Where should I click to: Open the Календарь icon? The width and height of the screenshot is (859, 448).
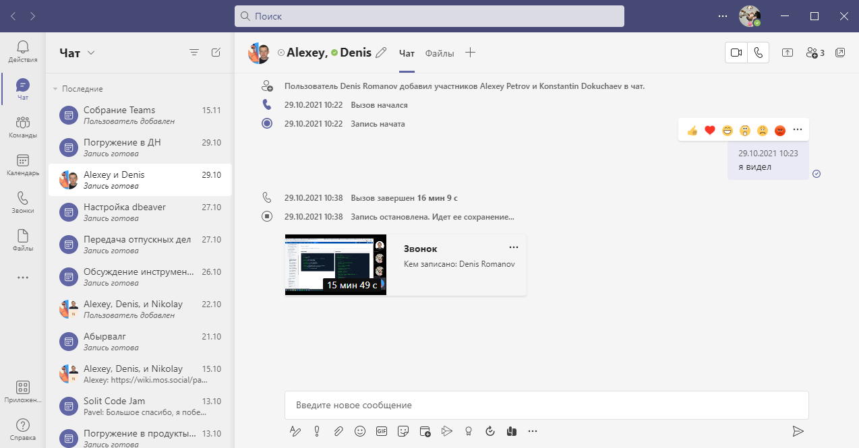pyautogui.click(x=23, y=164)
